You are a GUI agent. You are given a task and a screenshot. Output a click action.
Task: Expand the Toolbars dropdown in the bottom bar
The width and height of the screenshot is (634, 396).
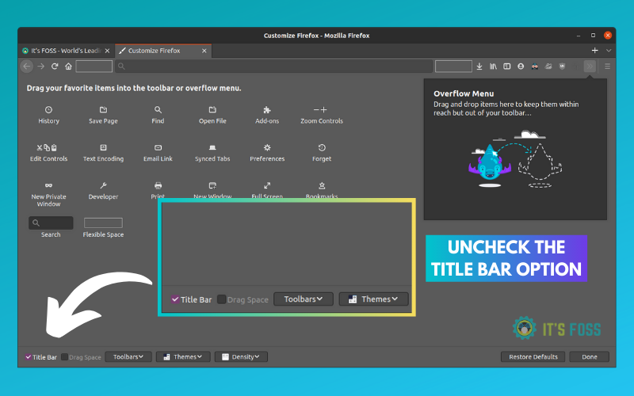pos(128,357)
